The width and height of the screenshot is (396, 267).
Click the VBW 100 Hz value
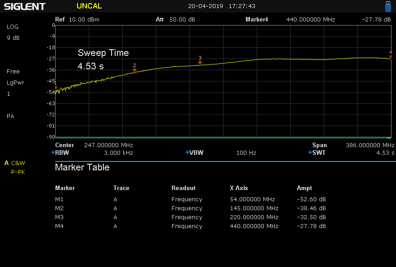click(x=246, y=153)
